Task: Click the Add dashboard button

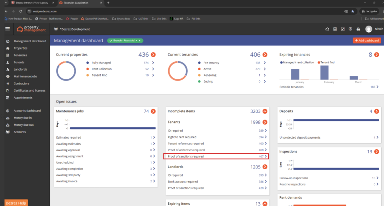Action: tap(367, 40)
